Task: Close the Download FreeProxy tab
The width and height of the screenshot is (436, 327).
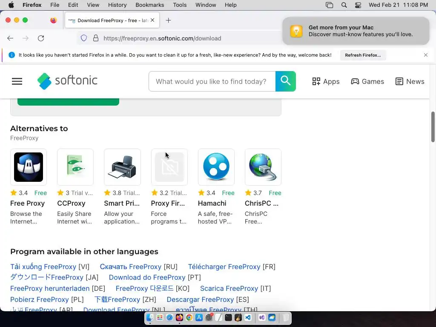Action: [x=152, y=20]
